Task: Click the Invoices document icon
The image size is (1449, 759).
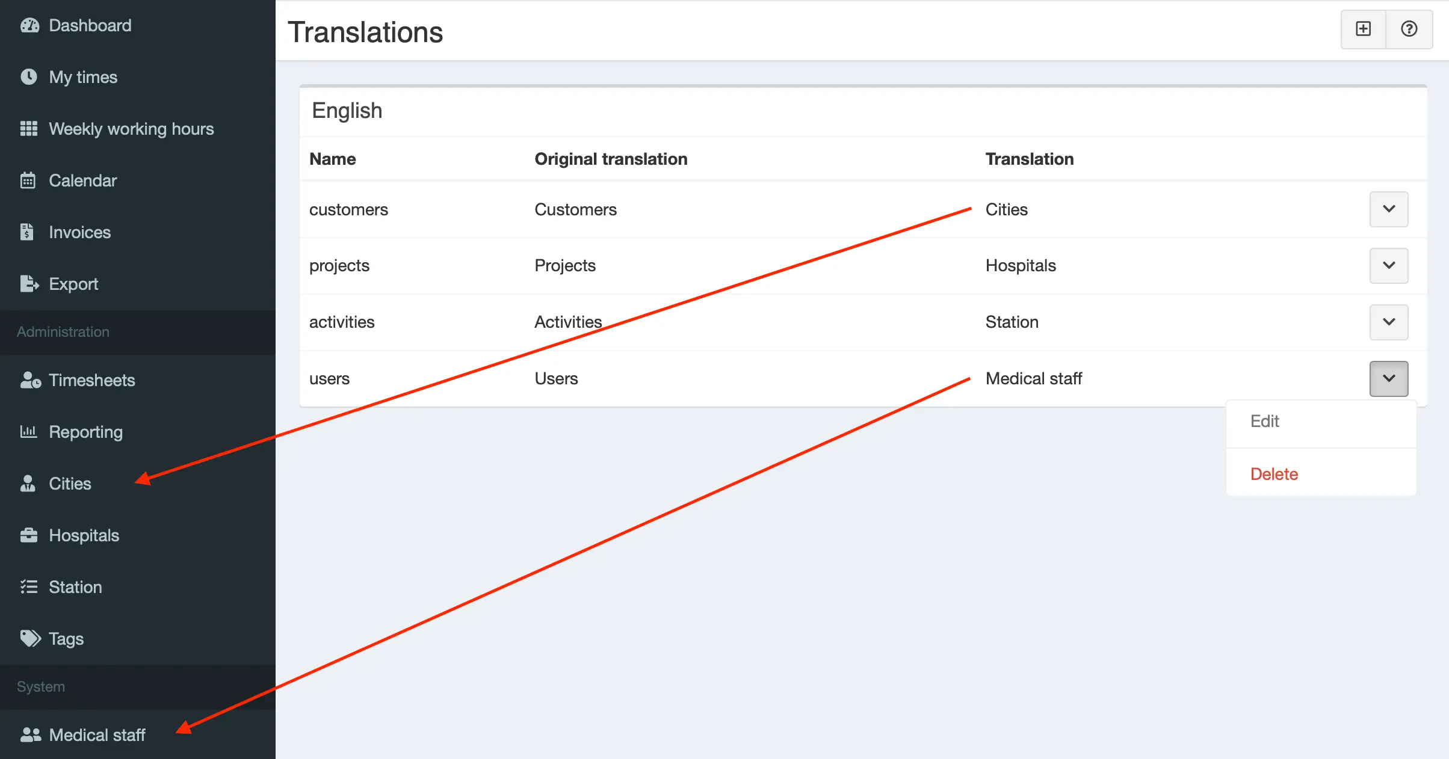Action: coord(26,232)
